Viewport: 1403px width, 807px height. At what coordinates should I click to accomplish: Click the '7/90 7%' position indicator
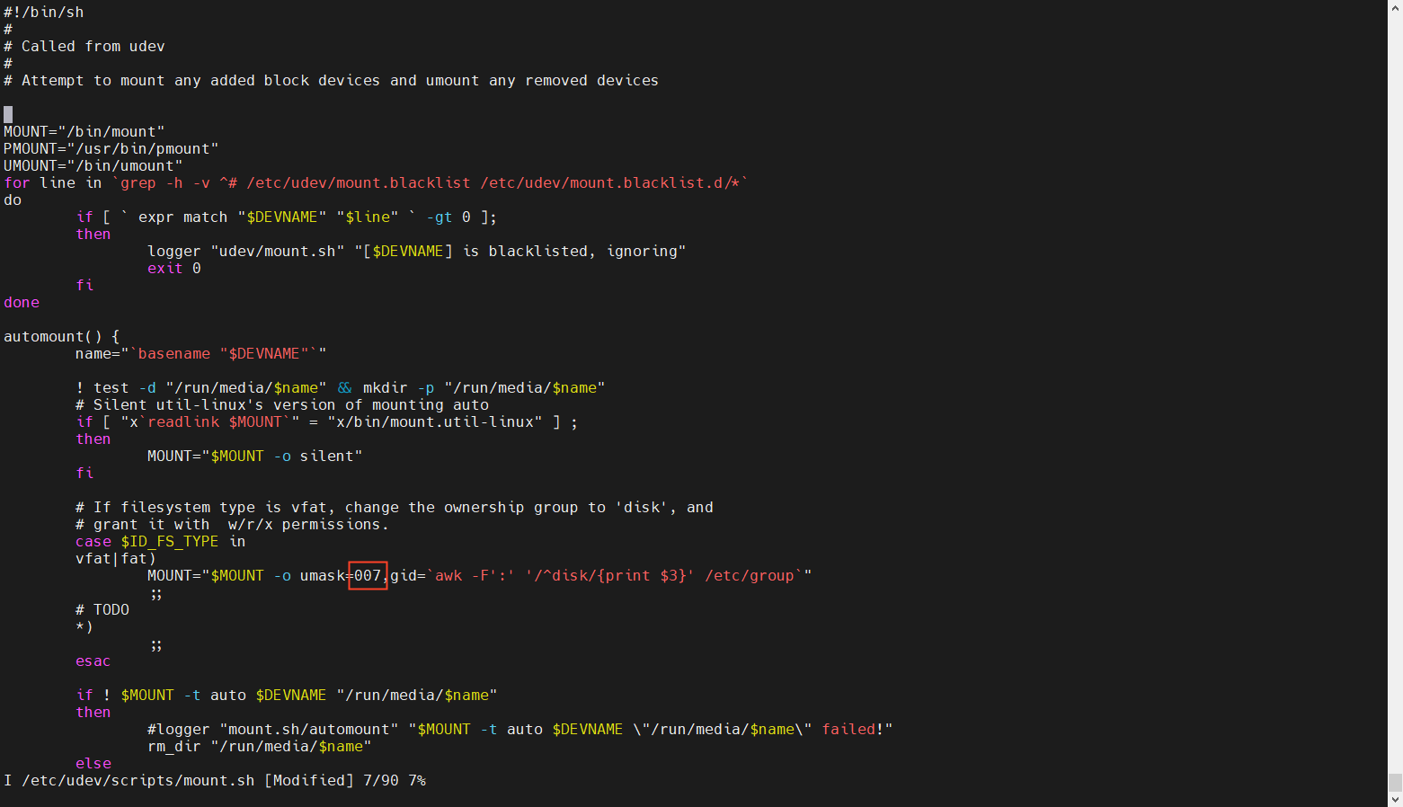(x=395, y=780)
